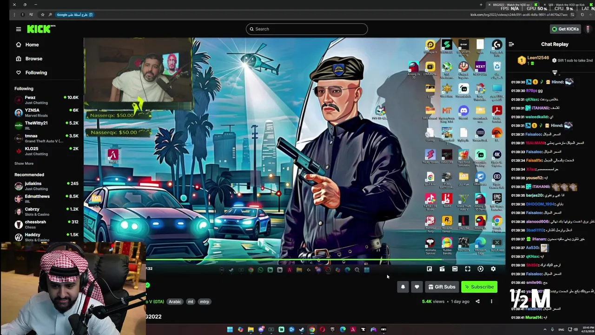The width and height of the screenshot is (595, 335).
Task: Click the Gift Subs button
Action: [x=442, y=287]
